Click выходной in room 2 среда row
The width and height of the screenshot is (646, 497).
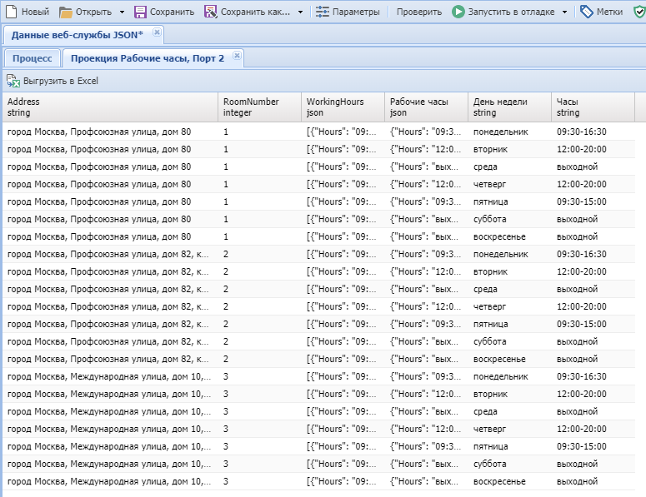click(577, 289)
